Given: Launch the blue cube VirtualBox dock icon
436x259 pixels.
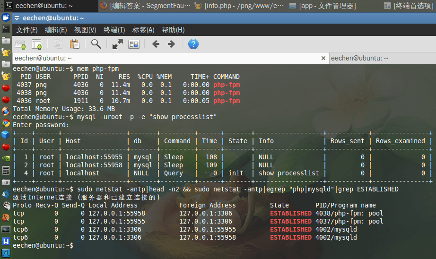Looking at the screenshot, I should click(x=6, y=135).
